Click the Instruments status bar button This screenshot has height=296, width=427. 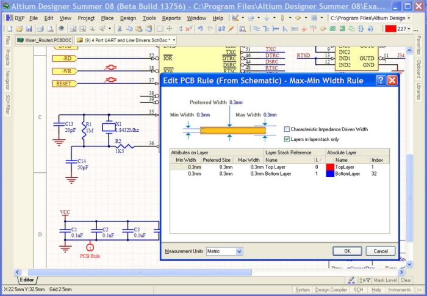point(399,290)
